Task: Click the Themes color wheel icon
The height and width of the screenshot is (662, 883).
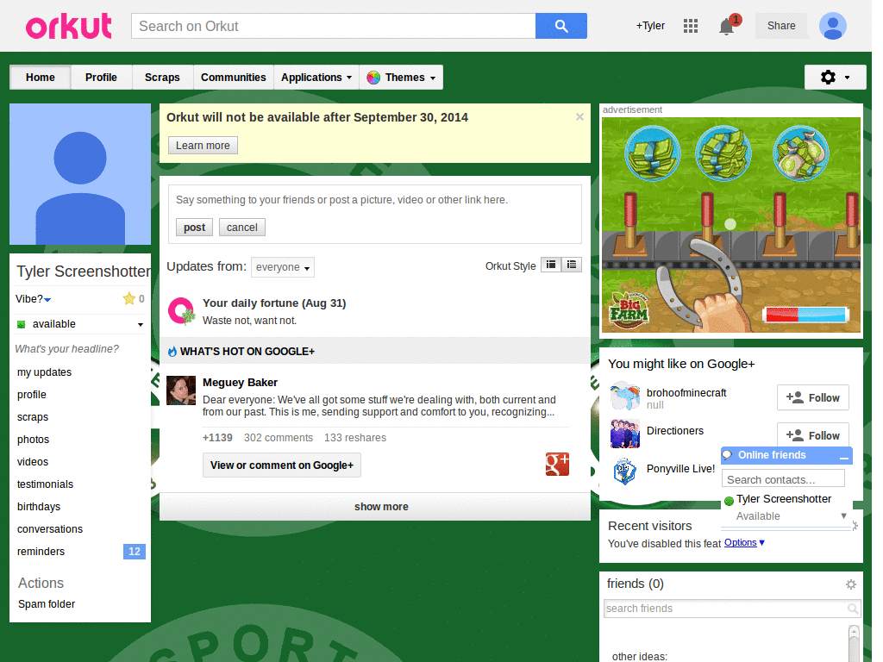Action: click(x=373, y=78)
